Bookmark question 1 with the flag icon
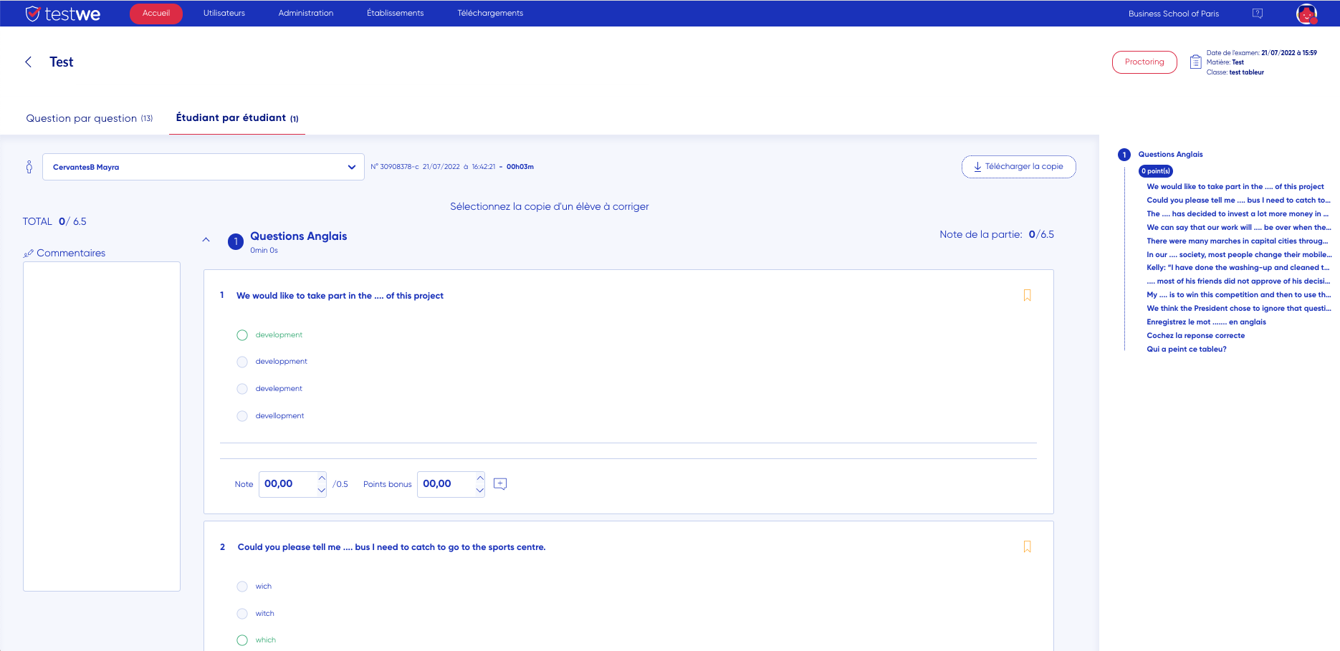 1027,295
